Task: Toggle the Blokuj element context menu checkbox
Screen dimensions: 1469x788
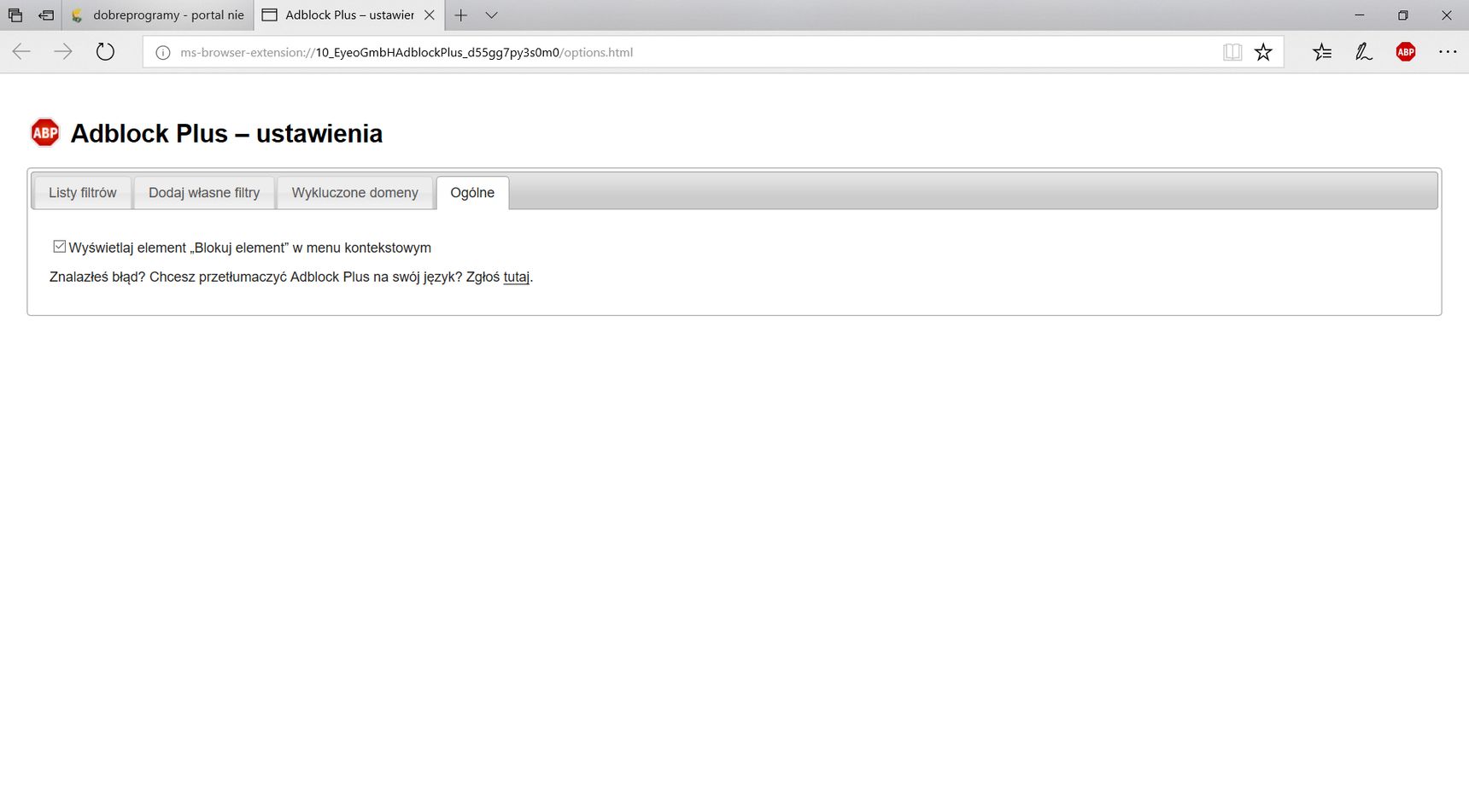Action: [x=59, y=247]
